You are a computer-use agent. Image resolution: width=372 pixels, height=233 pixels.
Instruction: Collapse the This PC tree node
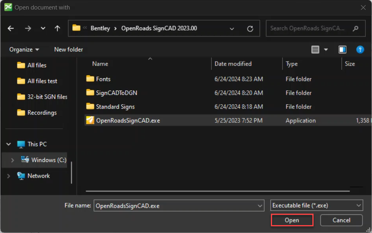point(9,144)
